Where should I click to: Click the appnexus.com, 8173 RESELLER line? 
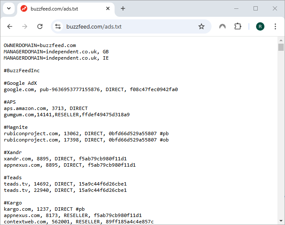[x=73, y=215]
